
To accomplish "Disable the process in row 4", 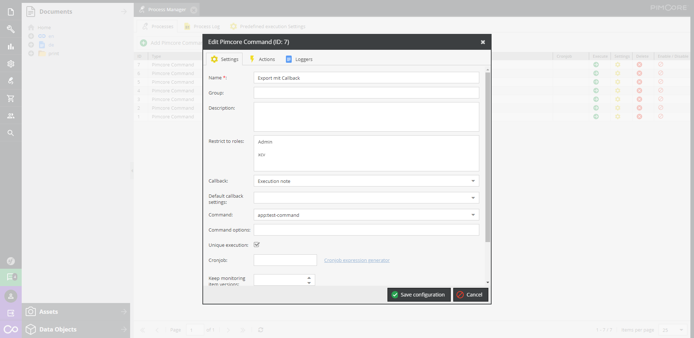I will coord(661,91).
